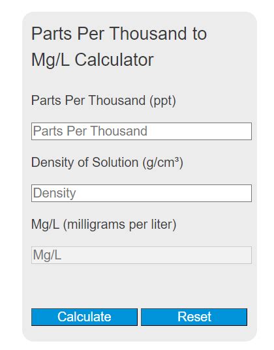This screenshot has width=274, height=350.
Task: Click '(milligrams per liter)' text in result label
Action: click(x=120, y=225)
